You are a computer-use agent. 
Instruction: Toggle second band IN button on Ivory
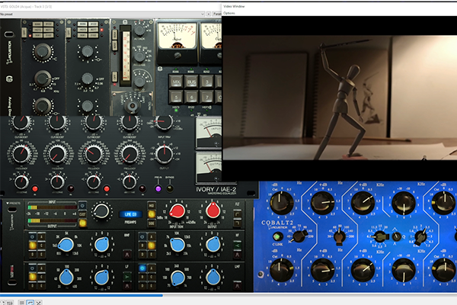coord(71,188)
